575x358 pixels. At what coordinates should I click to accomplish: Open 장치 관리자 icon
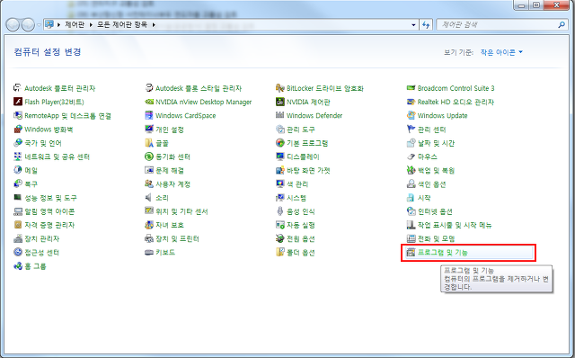[18, 238]
